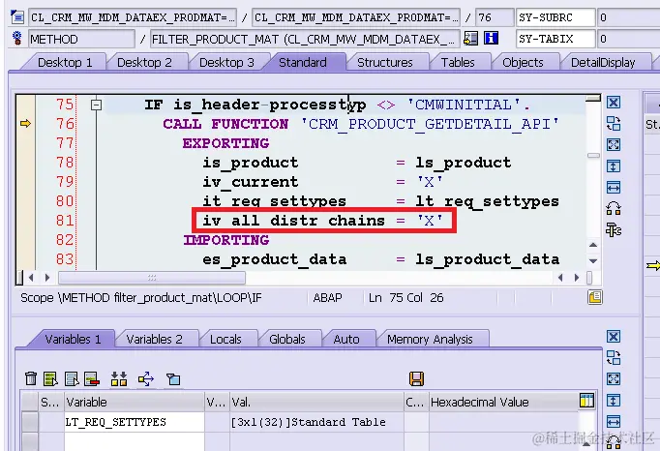Maximize the variables tool to fullscreen
The width and height of the screenshot is (660, 451).
click(614, 378)
